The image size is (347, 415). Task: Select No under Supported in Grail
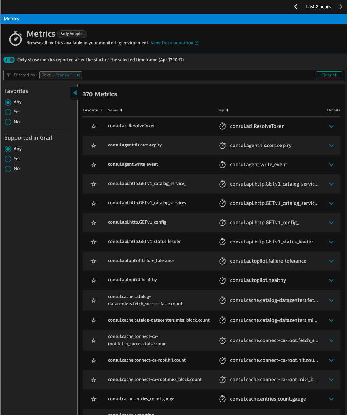[8, 169]
